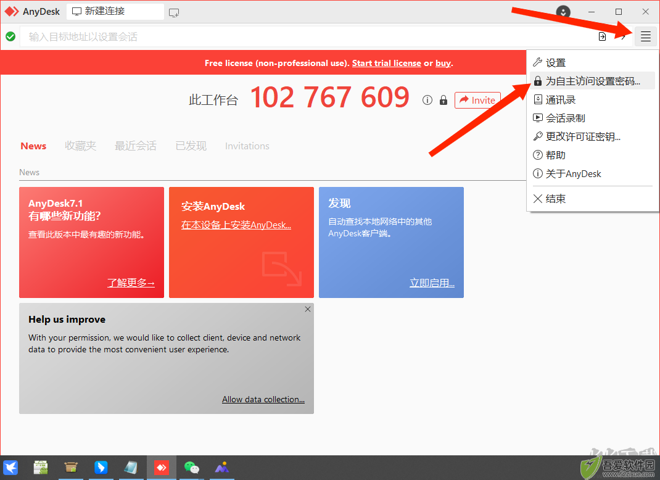The height and width of the screenshot is (480, 660).
Task: Click Allow data collection link
Action: tap(263, 399)
